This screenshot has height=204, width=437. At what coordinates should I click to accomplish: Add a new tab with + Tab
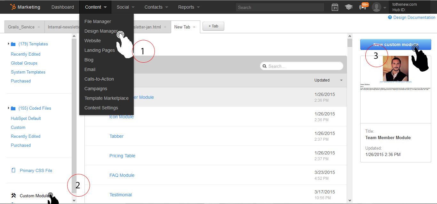(213, 26)
